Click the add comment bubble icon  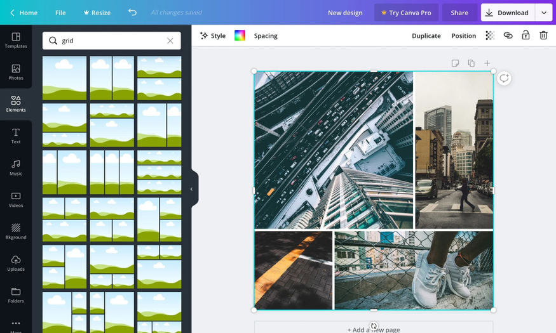pyautogui.click(x=504, y=78)
